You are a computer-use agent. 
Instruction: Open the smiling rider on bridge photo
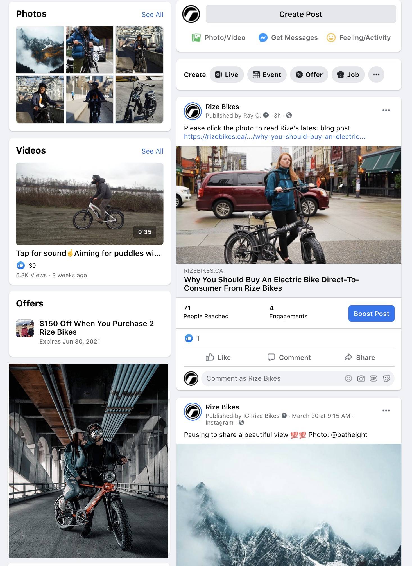pyautogui.click(x=40, y=100)
